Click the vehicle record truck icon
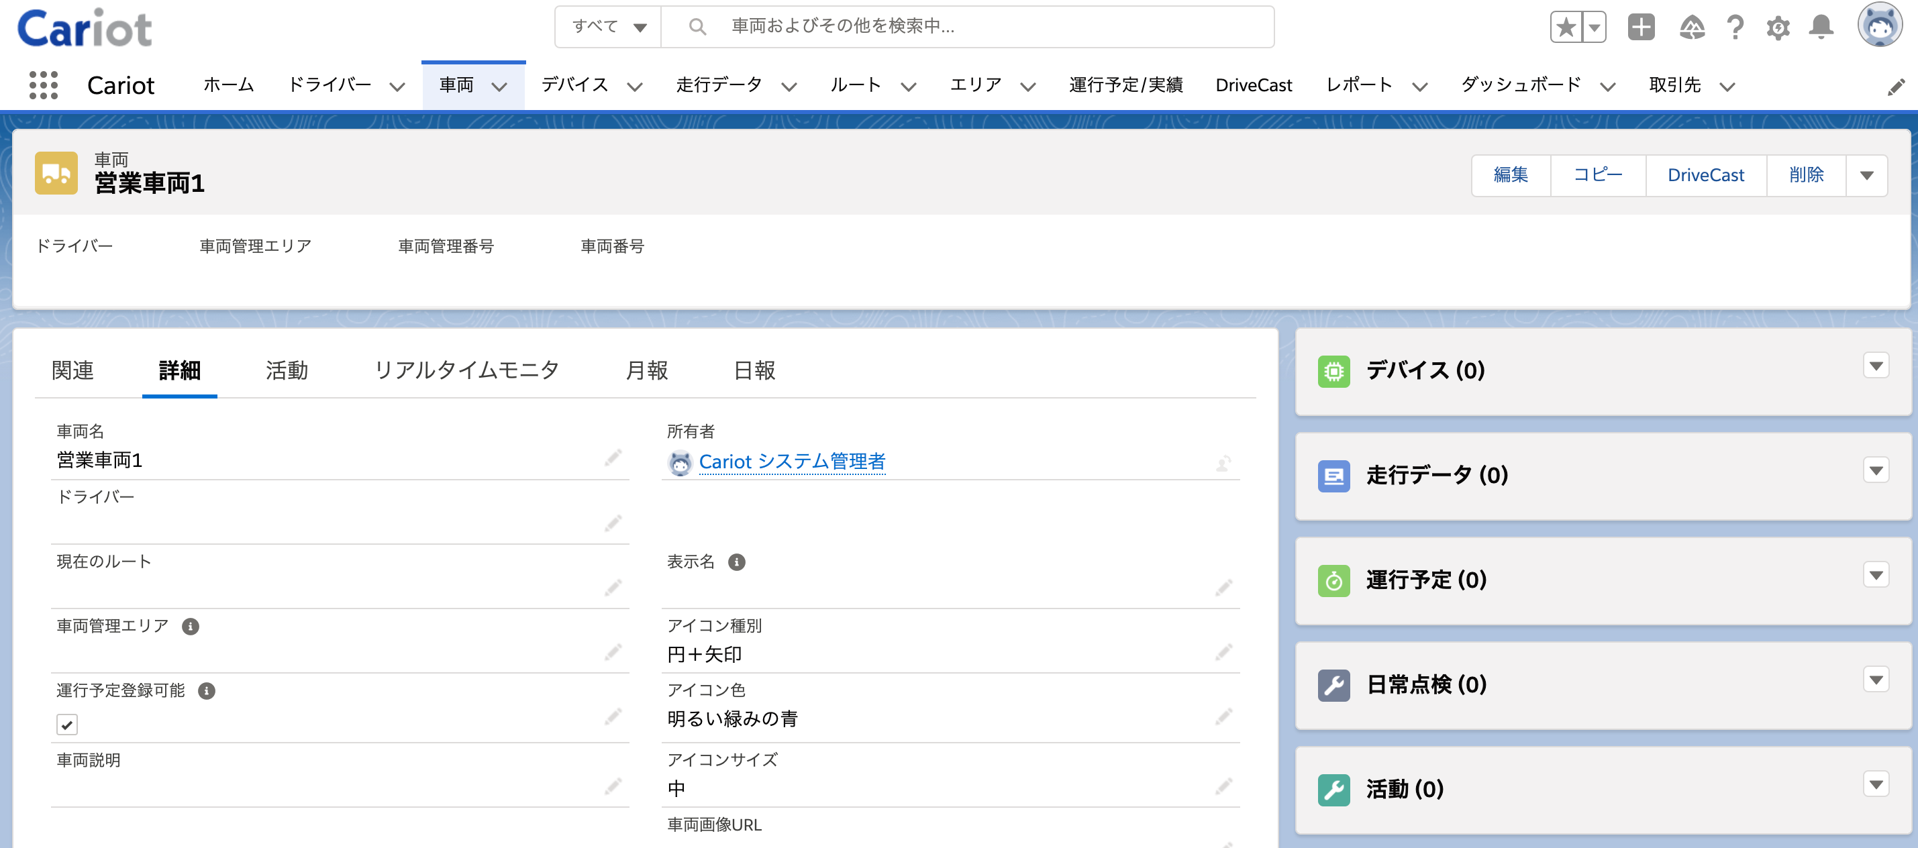 (x=56, y=174)
